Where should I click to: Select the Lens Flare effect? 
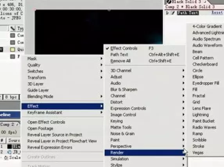pyautogui.click(x=201, y=108)
